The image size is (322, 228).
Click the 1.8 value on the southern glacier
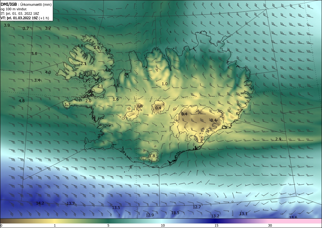[x=152, y=156]
